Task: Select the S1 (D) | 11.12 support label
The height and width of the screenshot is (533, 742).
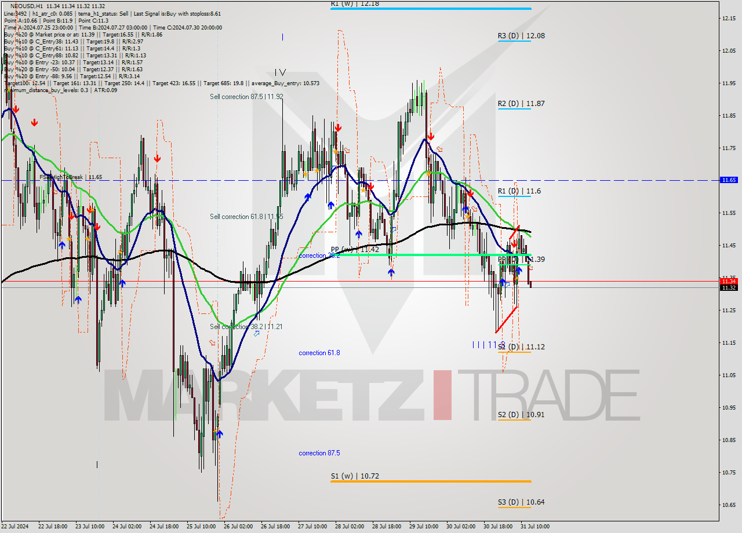Action: [x=521, y=346]
